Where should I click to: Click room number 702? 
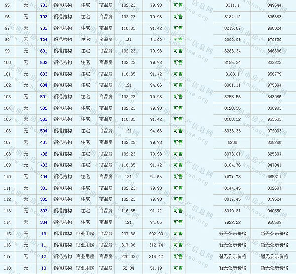click(x=44, y=17)
